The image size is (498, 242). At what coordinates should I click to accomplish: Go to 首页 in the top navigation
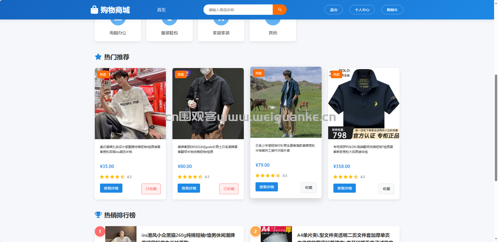[161, 10]
